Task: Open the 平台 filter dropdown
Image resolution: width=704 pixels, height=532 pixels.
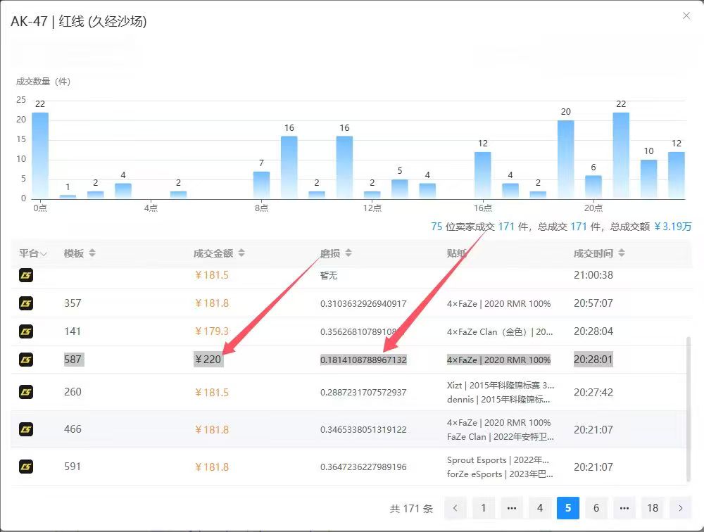Action: (x=42, y=253)
